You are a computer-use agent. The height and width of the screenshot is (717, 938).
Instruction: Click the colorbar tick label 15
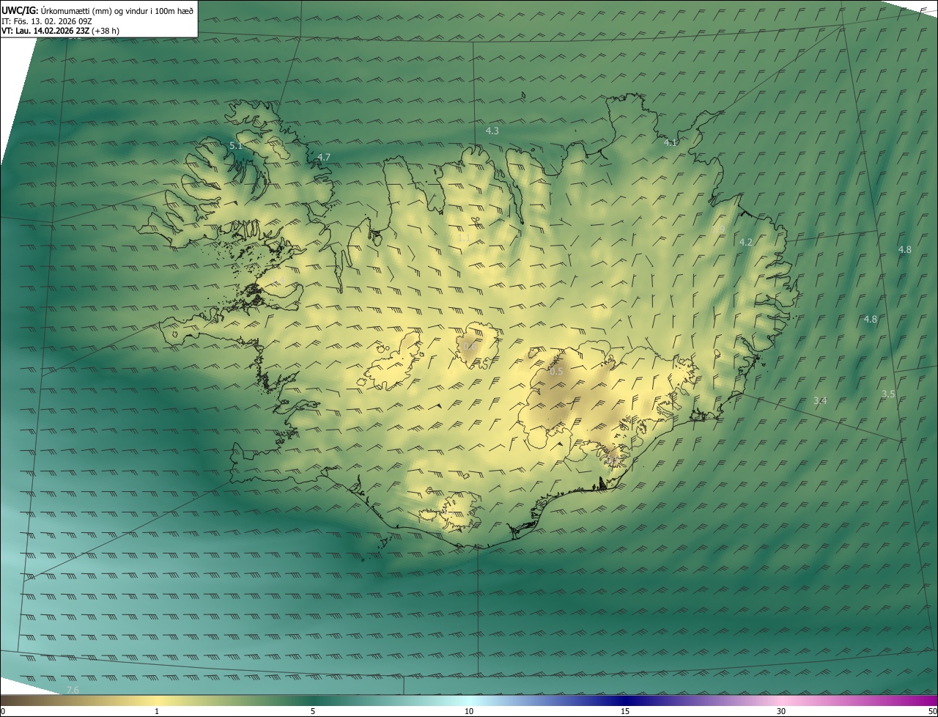tap(625, 711)
